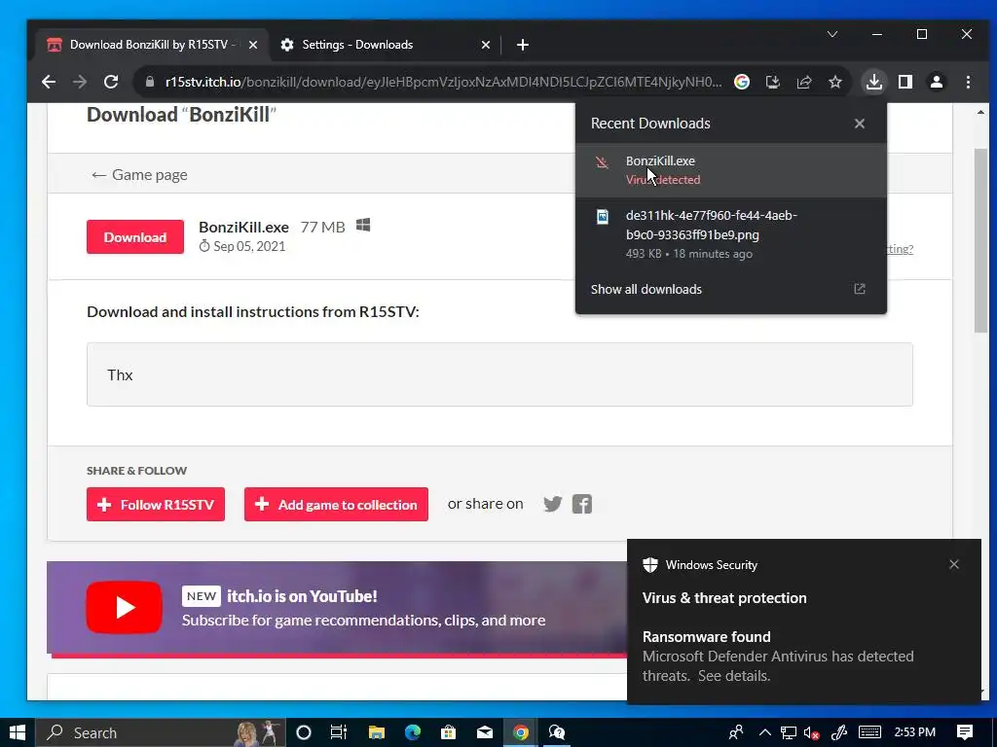This screenshot has height=747, width=997.
Task: Click the People tray icon
Action: coord(736,732)
